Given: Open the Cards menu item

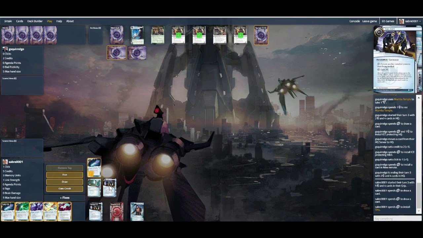Looking at the screenshot, I should 19,21.
